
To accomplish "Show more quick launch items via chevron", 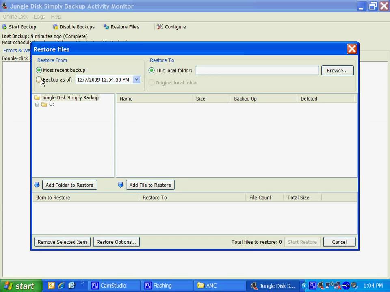I will pos(82,283).
